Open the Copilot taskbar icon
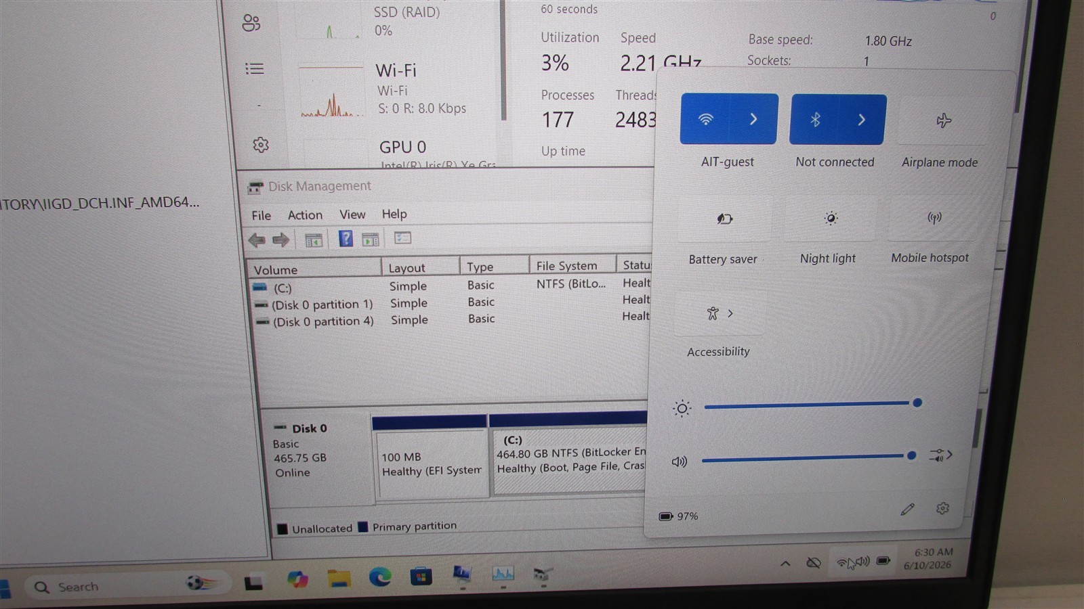 tap(297, 579)
